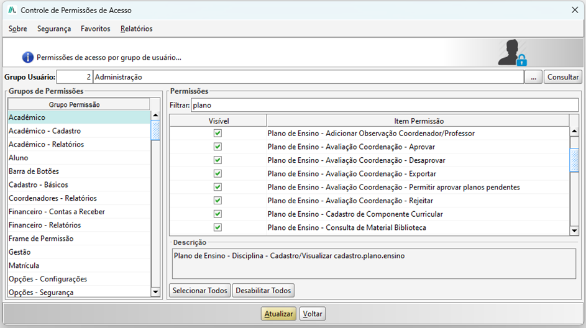Select Frame de Permissão group
Screen dimensions: 586x328
click(x=79, y=239)
